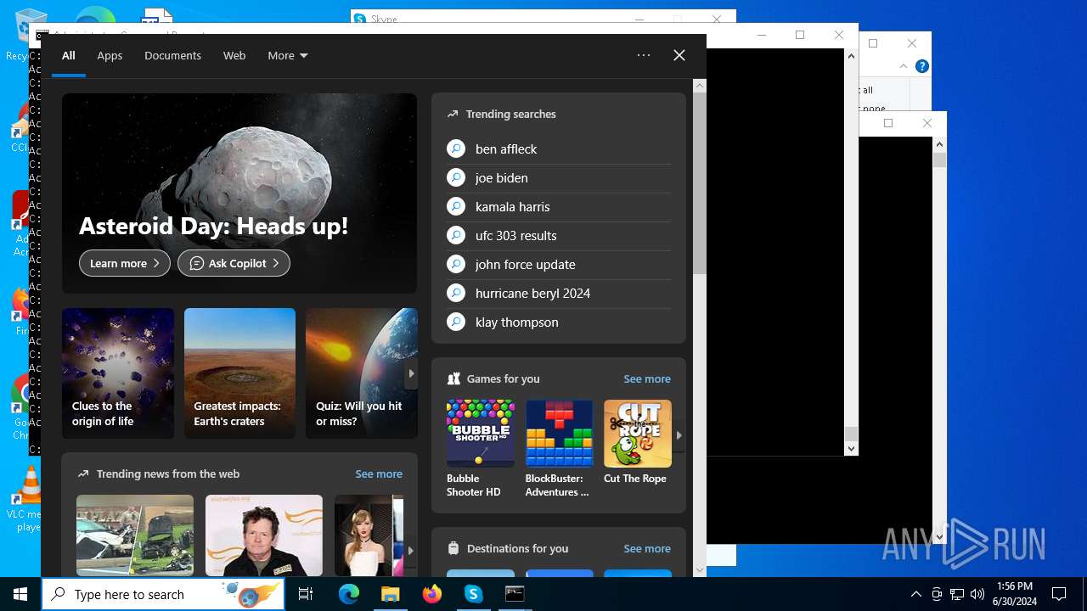
Task: Click the search magnifier for 'kamala harris'
Action: pyautogui.click(x=456, y=206)
